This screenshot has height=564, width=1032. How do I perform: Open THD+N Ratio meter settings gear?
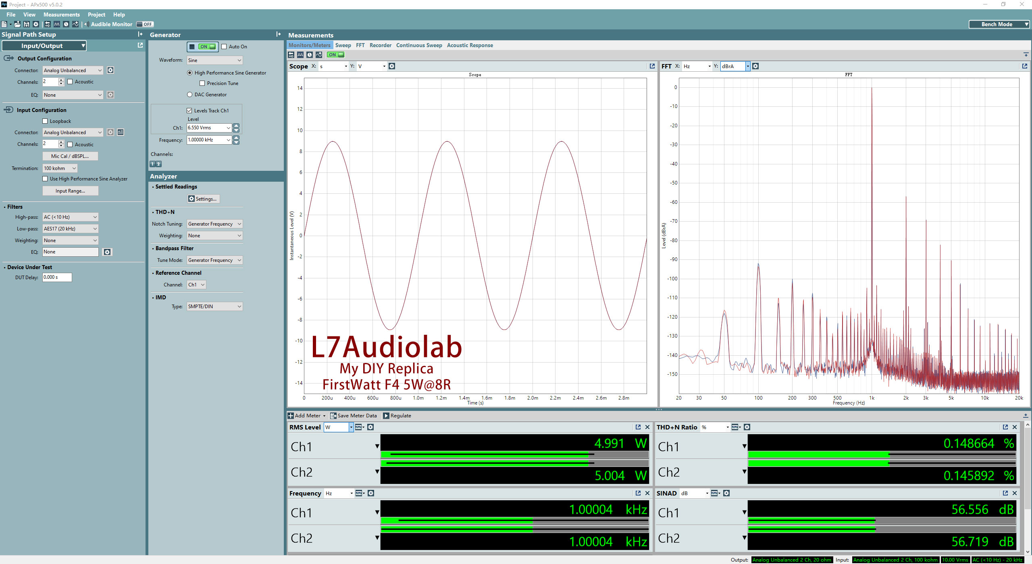(747, 427)
